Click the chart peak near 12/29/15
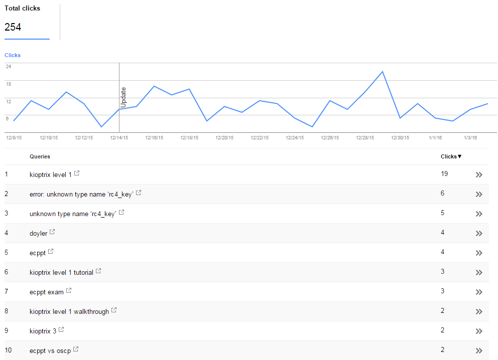Screen dimensions: 498x360 coord(383,72)
